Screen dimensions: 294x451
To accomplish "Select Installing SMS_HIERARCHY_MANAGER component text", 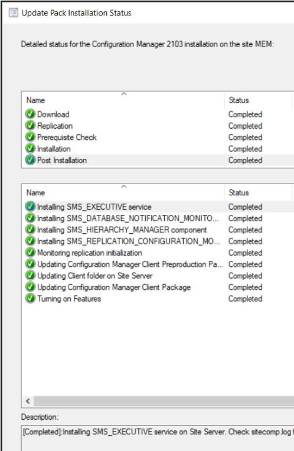I will pos(122,230).
